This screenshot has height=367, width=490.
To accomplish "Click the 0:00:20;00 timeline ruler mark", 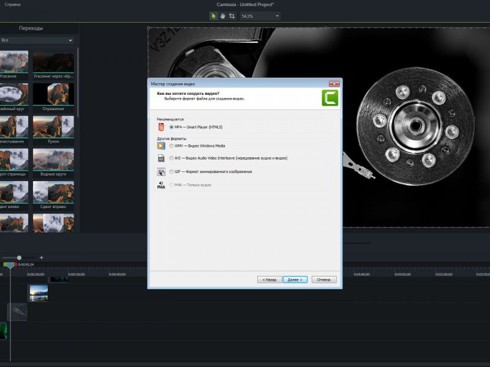I will (36, 274).
